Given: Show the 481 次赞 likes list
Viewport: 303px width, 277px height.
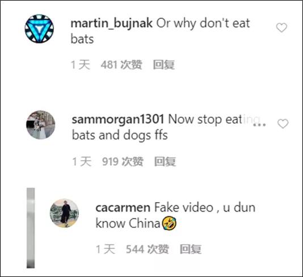Looking at the screenshot, I should point(121,65).
